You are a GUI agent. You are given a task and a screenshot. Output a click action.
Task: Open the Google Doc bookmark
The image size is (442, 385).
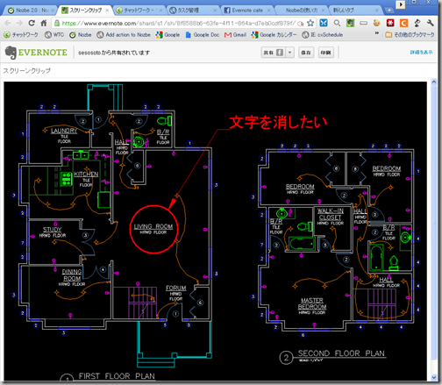click(203, 35)
